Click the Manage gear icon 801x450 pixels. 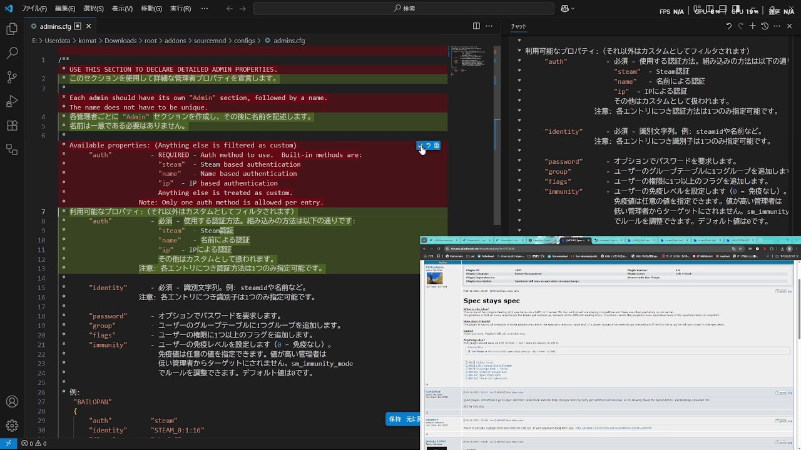[12, 426]
